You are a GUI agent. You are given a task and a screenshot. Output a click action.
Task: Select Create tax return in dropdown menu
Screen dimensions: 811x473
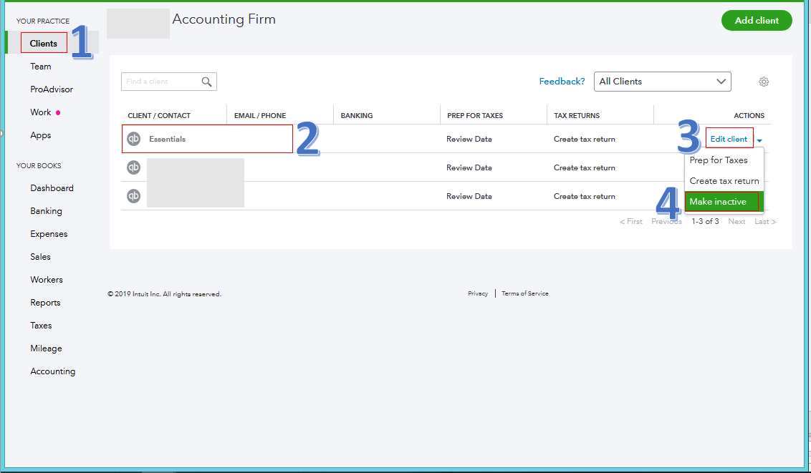coord(724,181)
